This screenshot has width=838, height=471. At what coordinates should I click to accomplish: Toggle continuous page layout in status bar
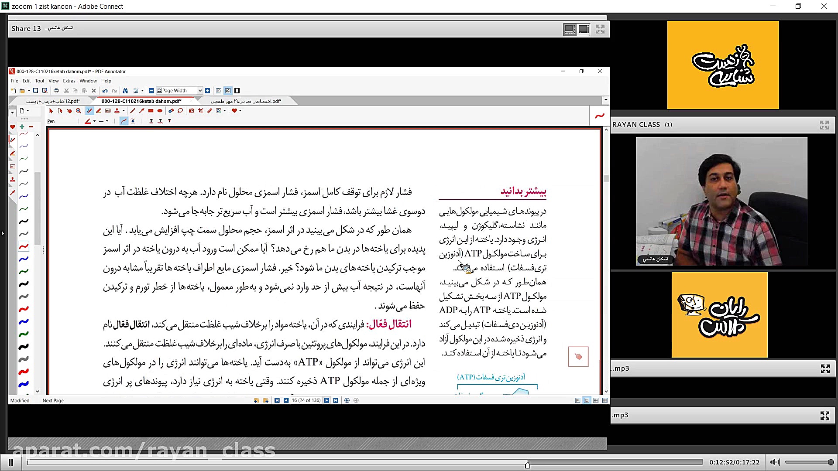[587, 400]
